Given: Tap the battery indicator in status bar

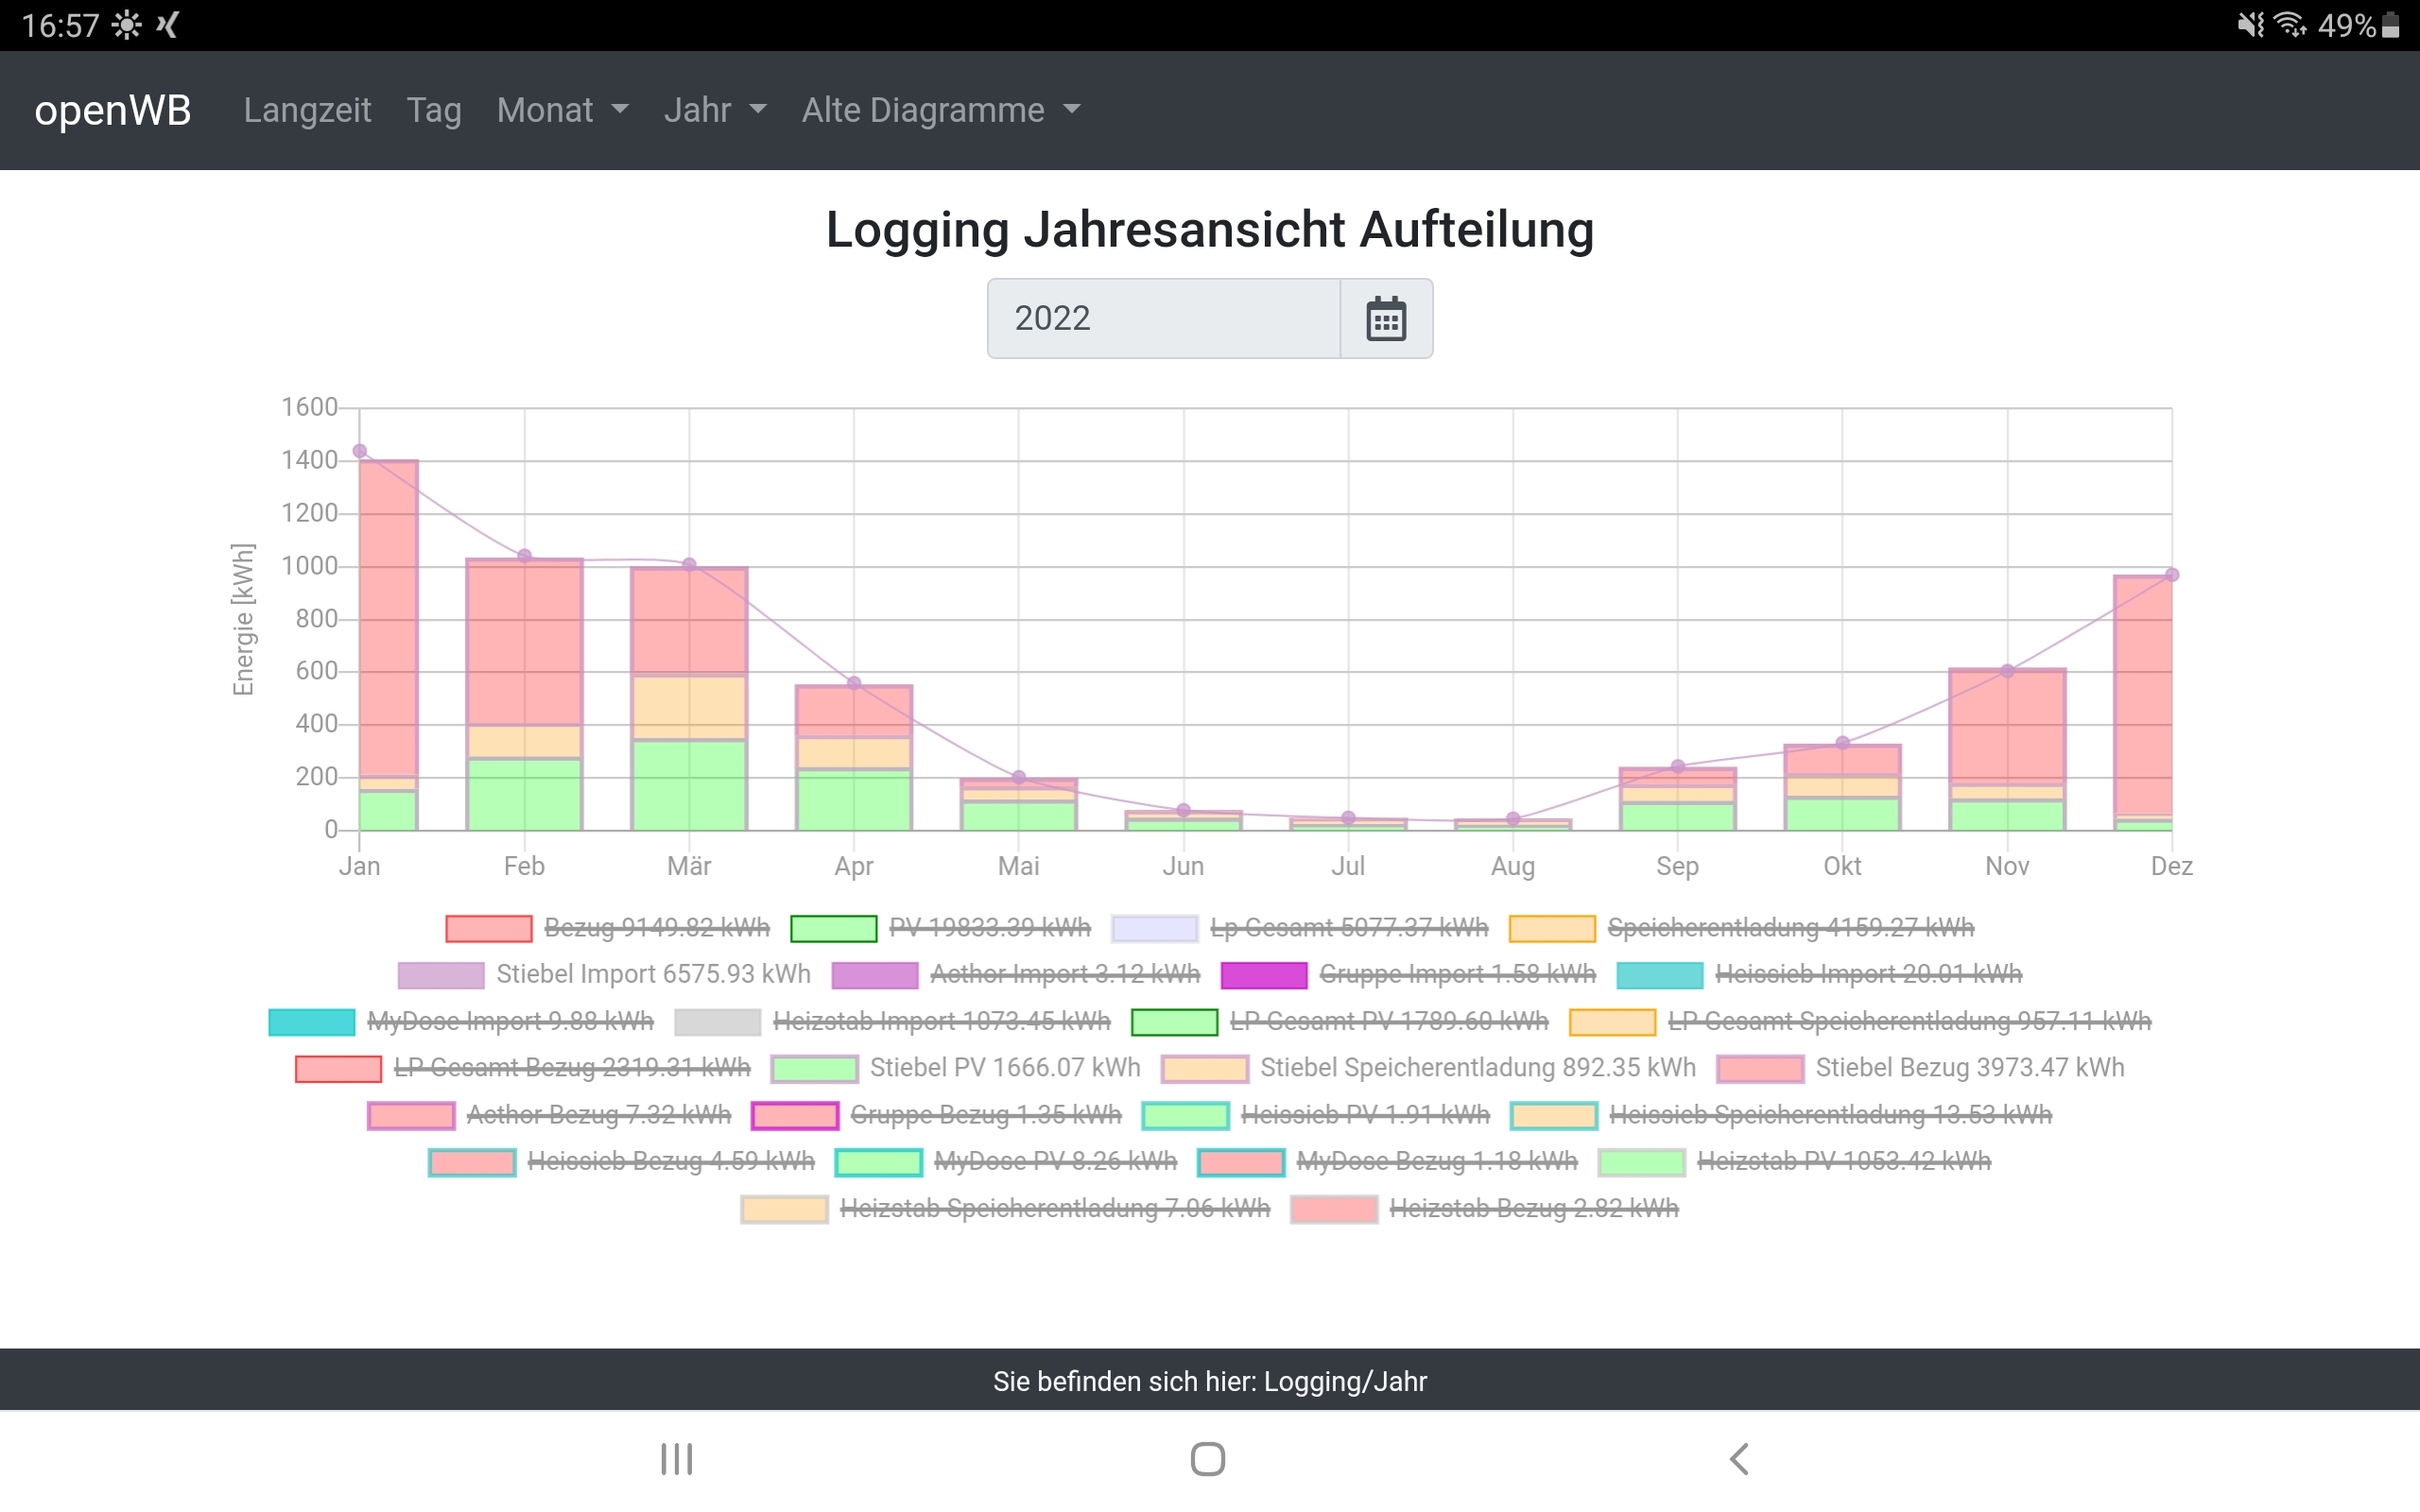Looking at the screenshot, I should (2391, 24).
